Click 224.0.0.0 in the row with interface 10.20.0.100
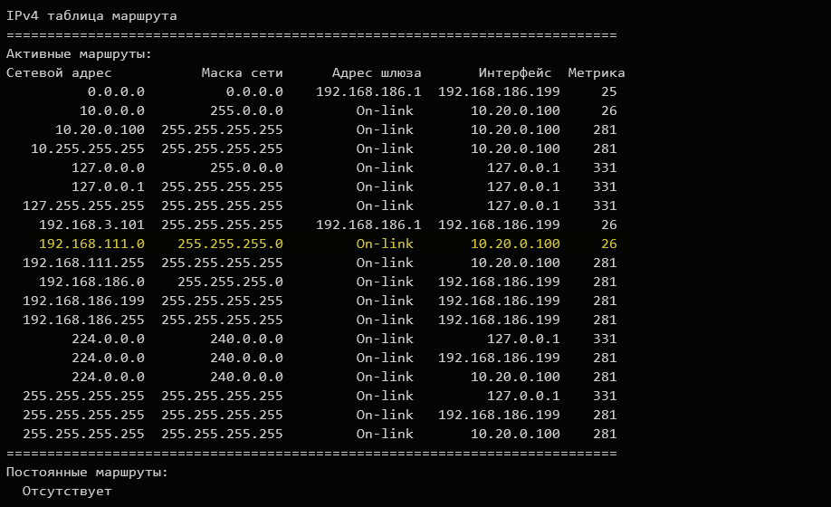Screen dimensions: 831x507 tap(108, 378)
